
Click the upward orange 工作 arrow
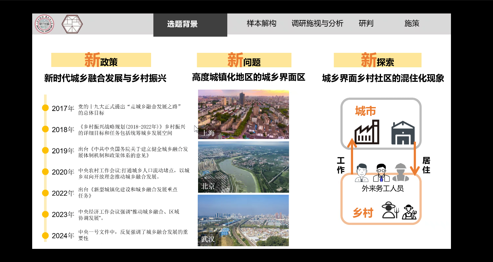[352, 156]
